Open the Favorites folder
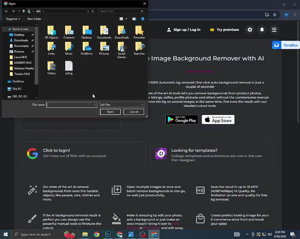This screenshot has height=239, width=300. click(x=139, y=32)
